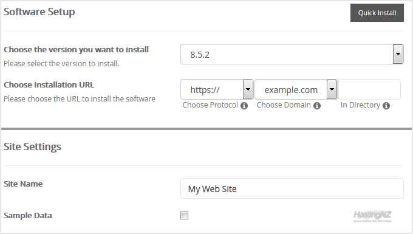Open the example.com domain dropdown arrow
Viewport: 413px width, 234px height.
(332, 89)
